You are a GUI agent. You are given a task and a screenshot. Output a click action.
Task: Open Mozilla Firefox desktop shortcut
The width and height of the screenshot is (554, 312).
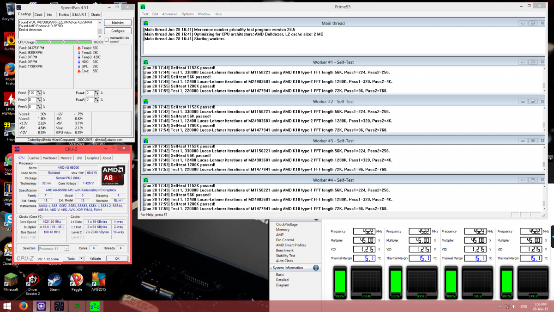tap(10, 74)
